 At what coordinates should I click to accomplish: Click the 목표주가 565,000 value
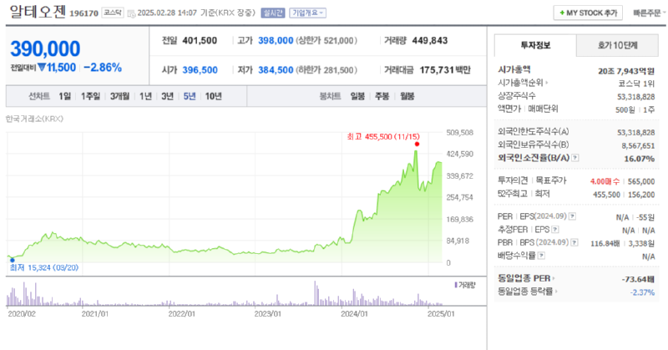pyautogui.click(x=641, y=181)
